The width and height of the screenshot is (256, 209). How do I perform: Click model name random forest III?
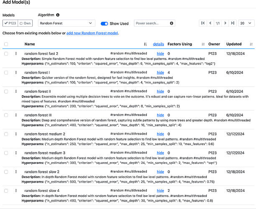point(38,115)
